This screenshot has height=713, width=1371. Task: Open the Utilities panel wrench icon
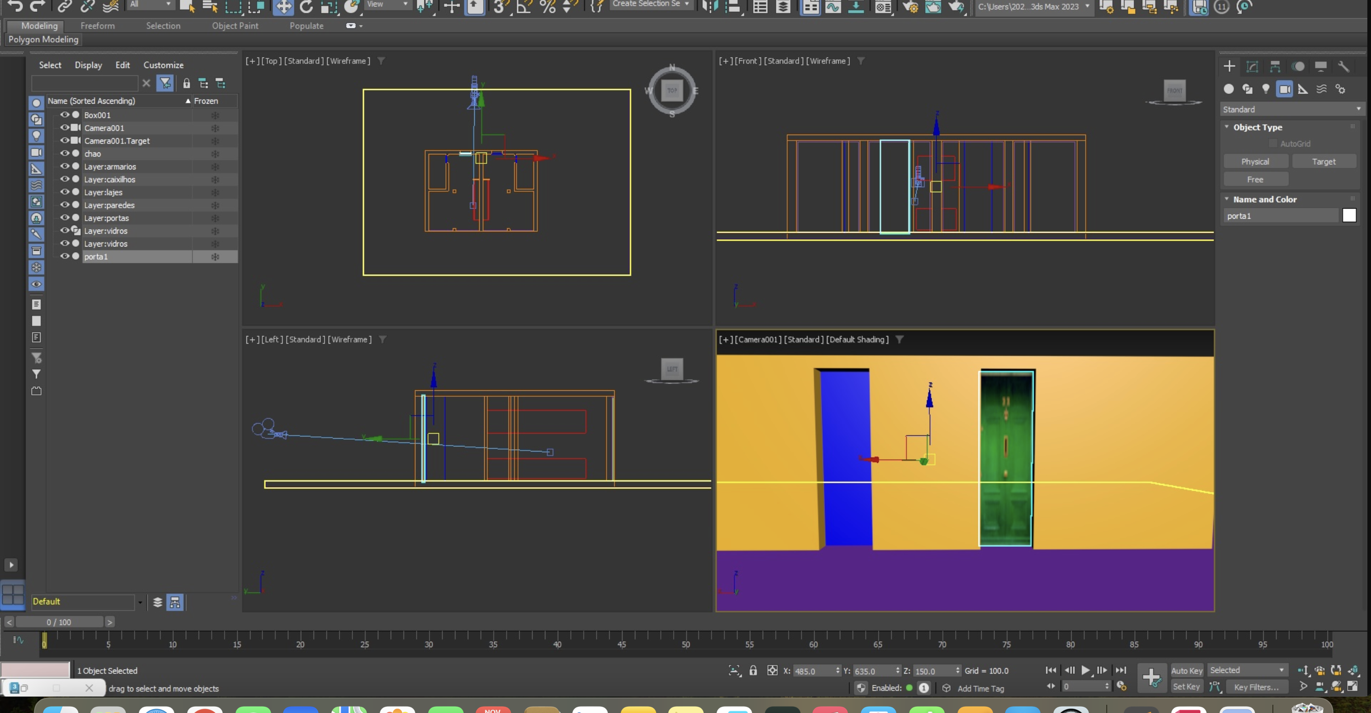[x=1343, y=66]
